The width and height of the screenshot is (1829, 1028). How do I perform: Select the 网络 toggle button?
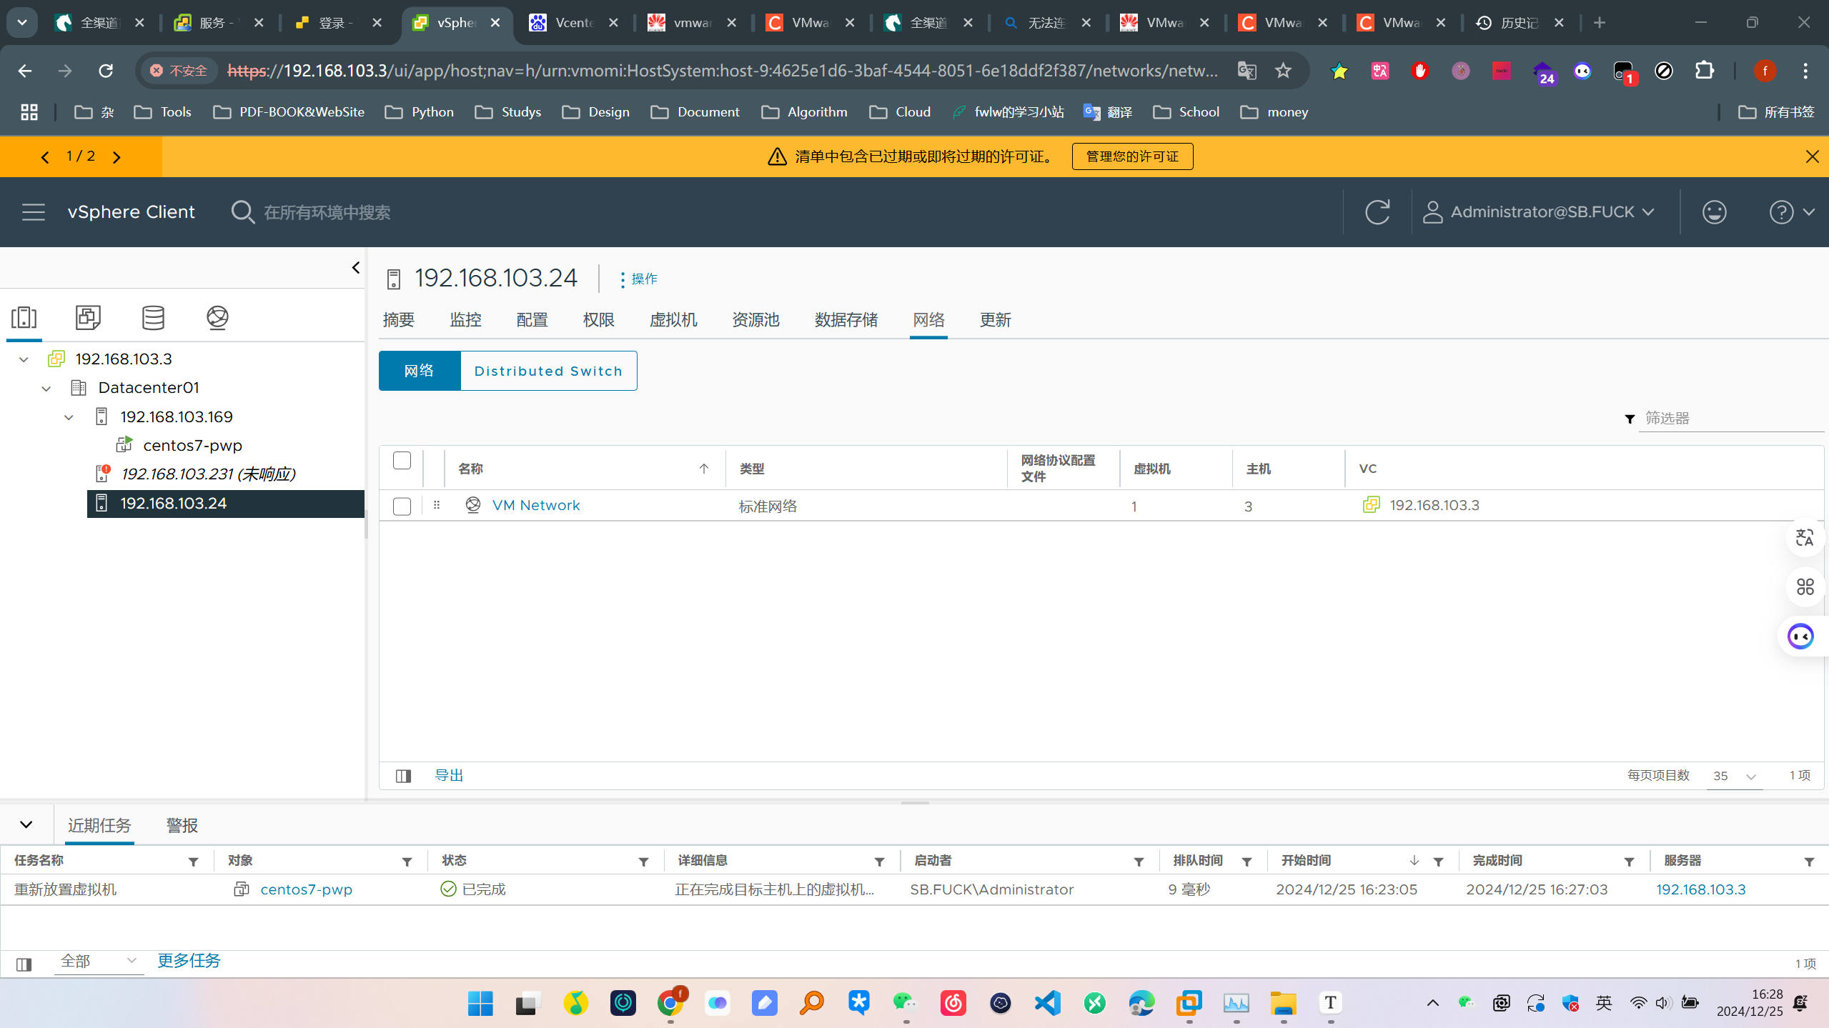420,371
